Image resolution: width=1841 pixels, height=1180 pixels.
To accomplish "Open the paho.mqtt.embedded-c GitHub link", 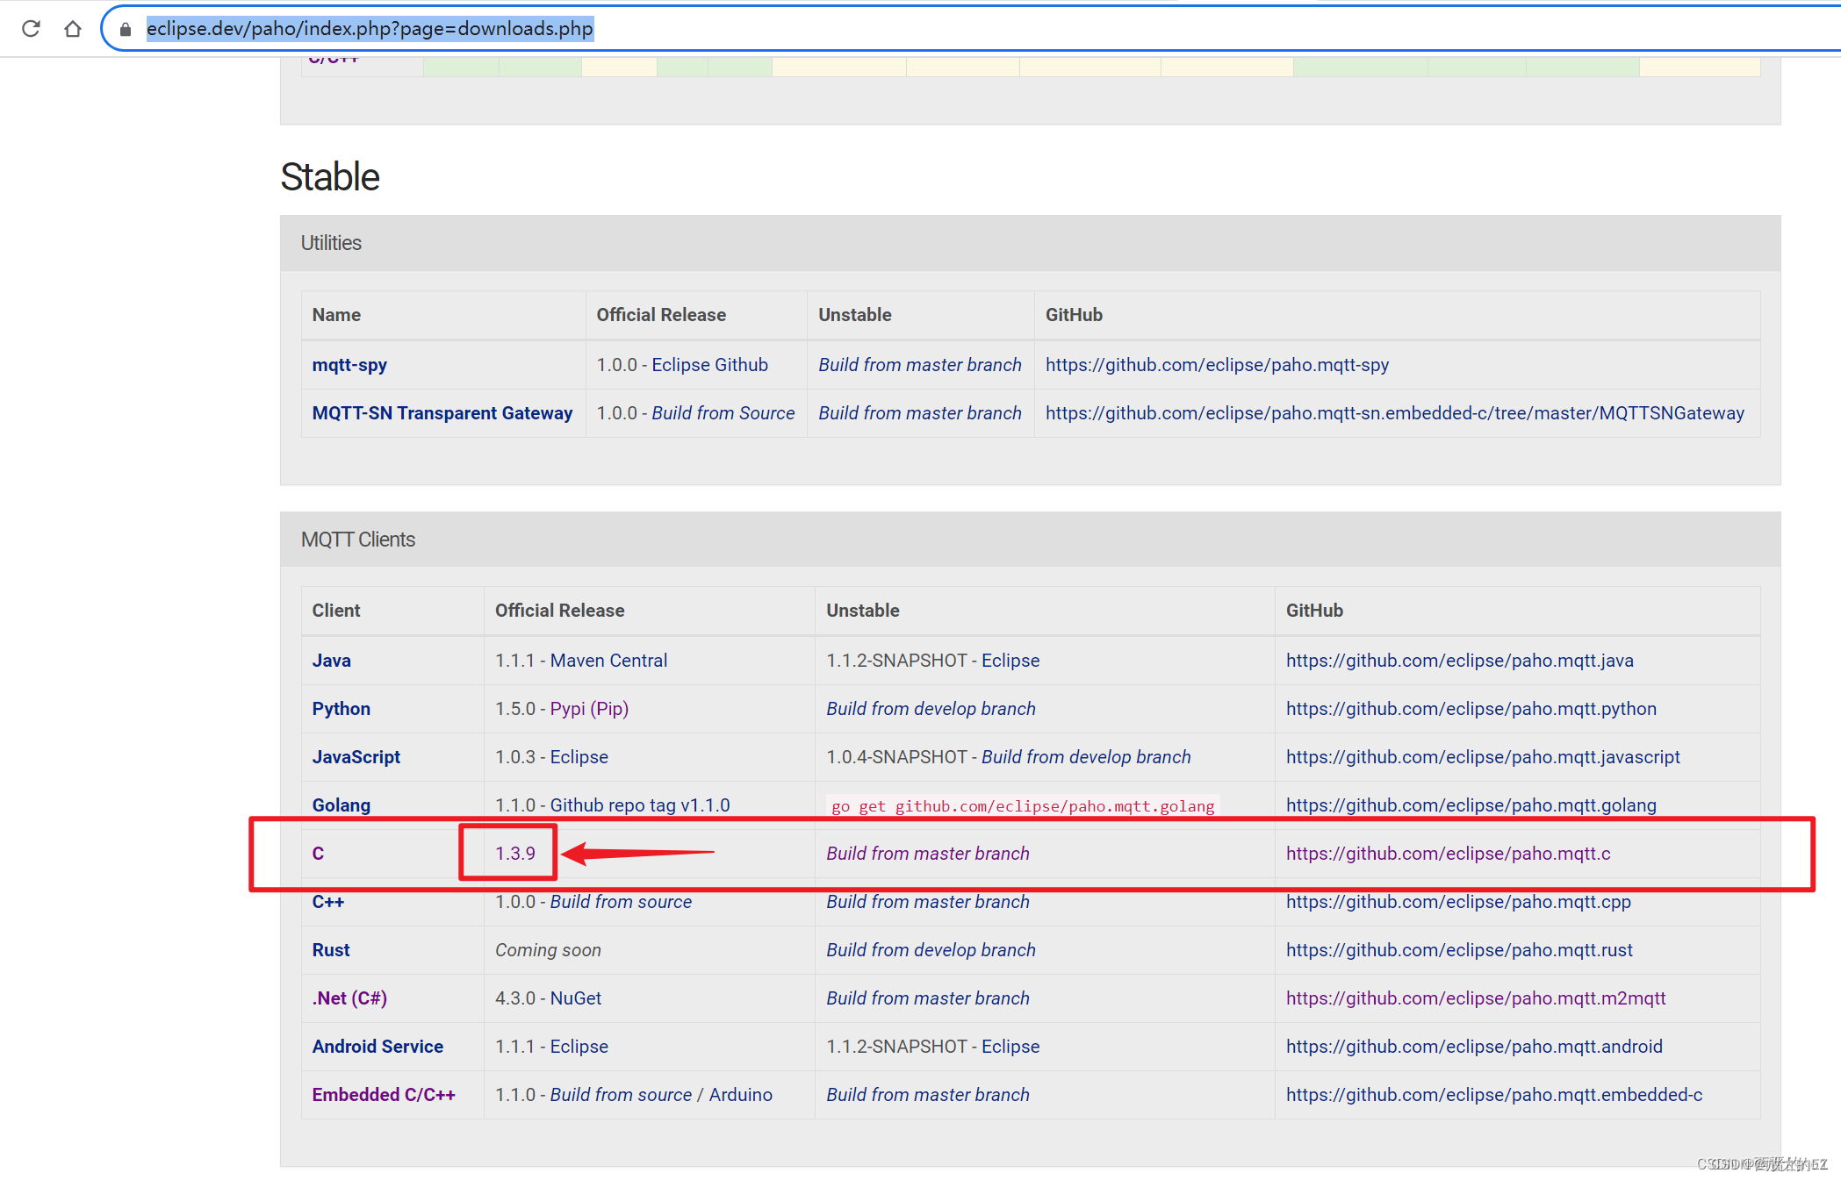I will [1494, 1094].
